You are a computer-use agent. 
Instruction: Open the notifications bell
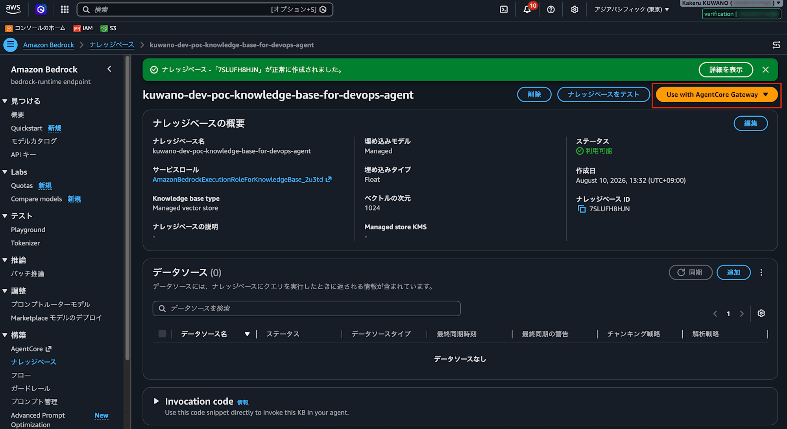tap(527, 9)
